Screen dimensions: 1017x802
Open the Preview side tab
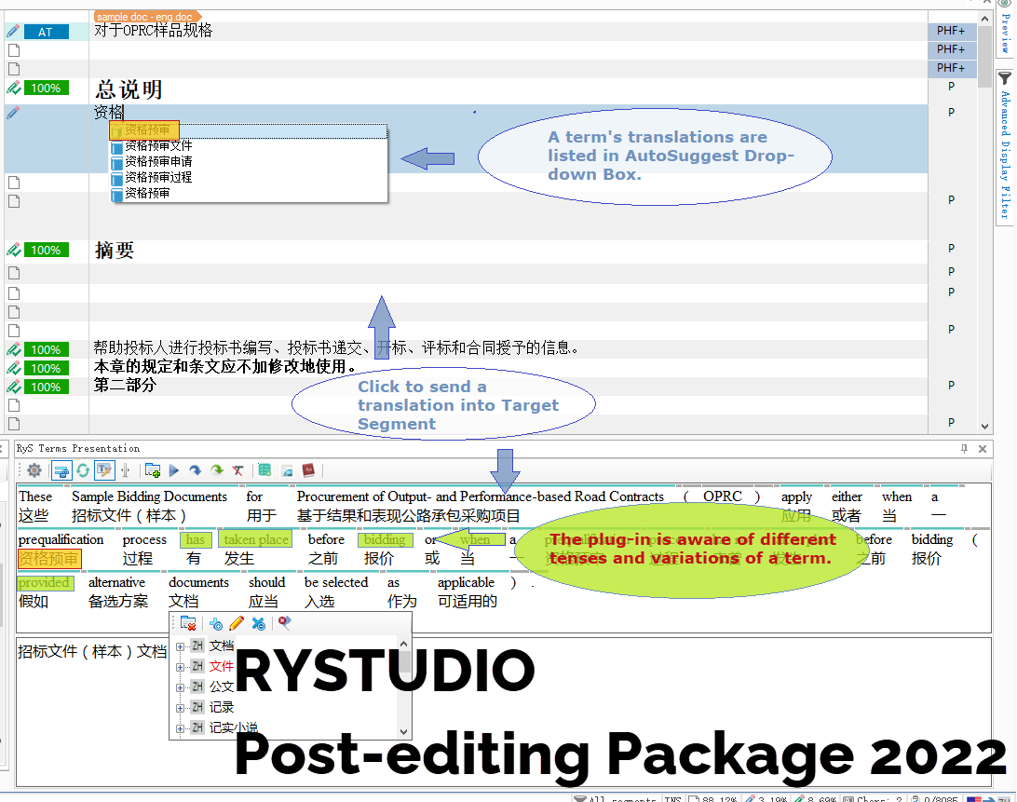point(1005,29)
